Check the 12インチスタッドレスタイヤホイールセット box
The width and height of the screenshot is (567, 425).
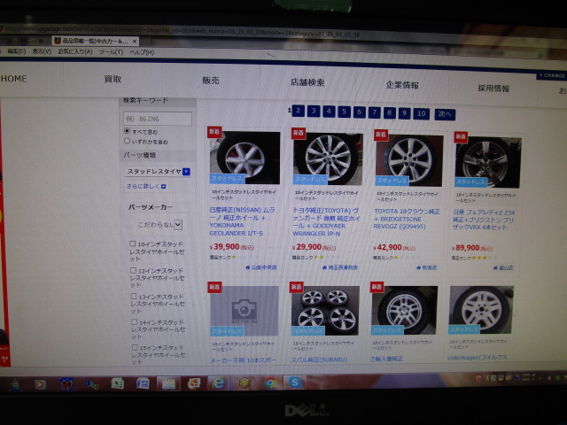click(x=133, y=270)
